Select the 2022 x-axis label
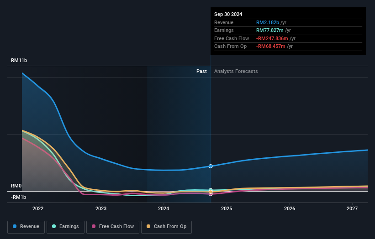 coord(38,208)
